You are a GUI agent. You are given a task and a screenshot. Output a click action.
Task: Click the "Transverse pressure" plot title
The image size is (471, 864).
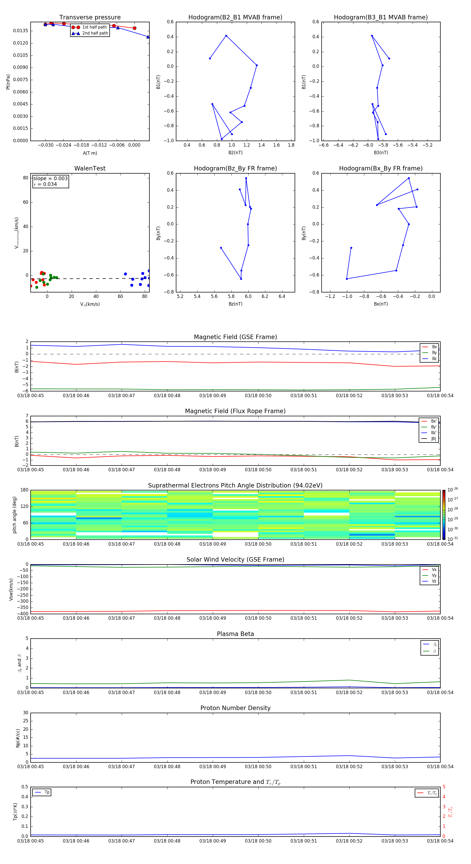[90, 18]
